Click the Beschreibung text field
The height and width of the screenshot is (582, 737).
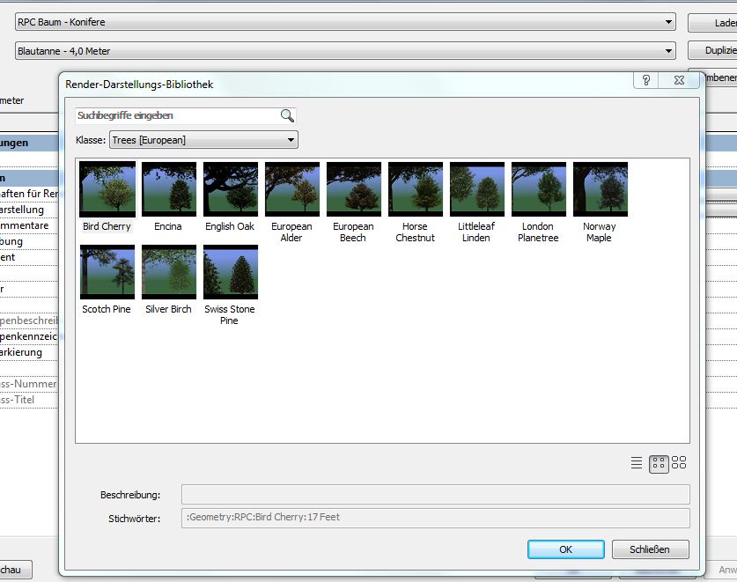pos(435,495)
